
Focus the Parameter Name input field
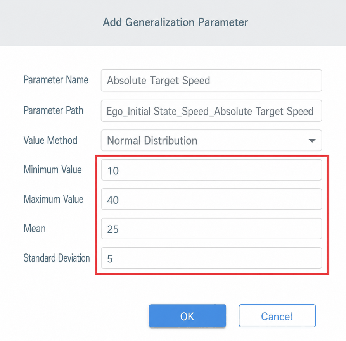click(x=211, y=81)
